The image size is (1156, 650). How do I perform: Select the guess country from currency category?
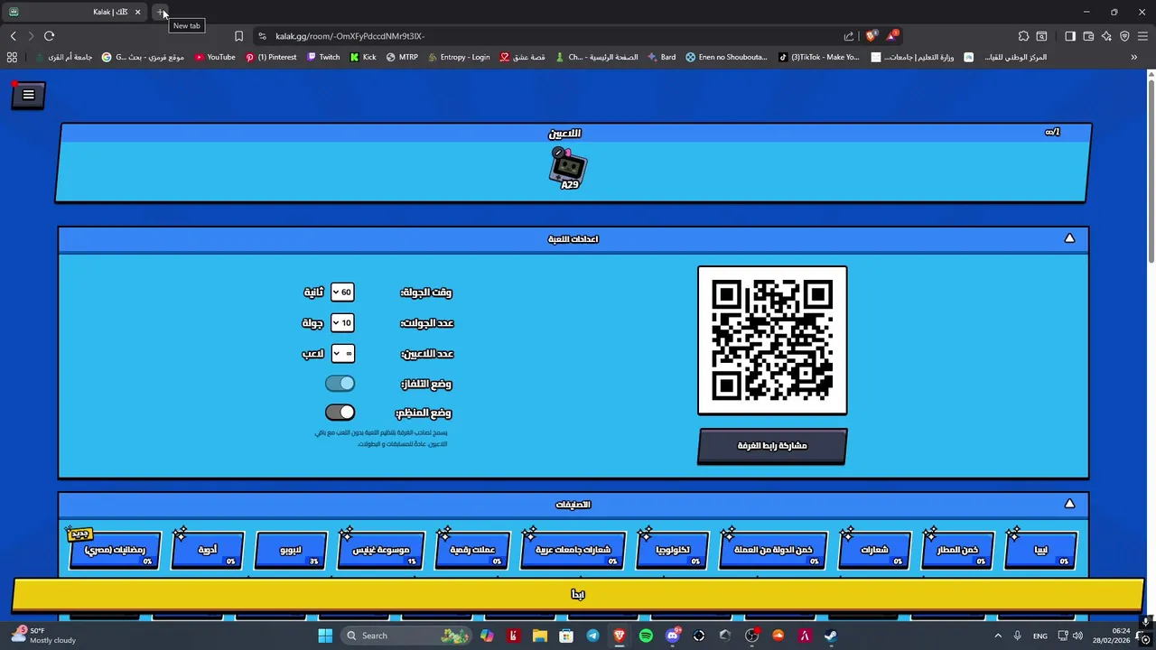coord(773,550)
